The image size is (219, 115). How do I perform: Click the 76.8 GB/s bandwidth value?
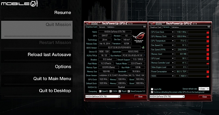pos(136,72)
